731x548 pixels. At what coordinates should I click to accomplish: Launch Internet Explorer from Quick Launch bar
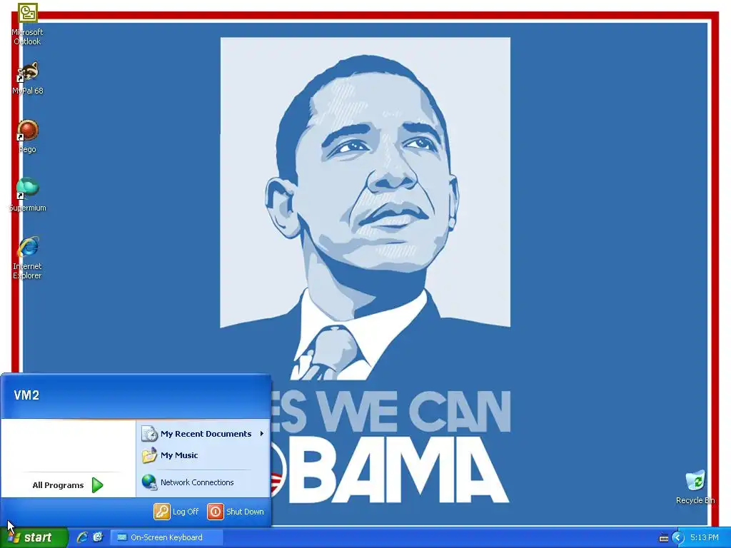point(82,537)
